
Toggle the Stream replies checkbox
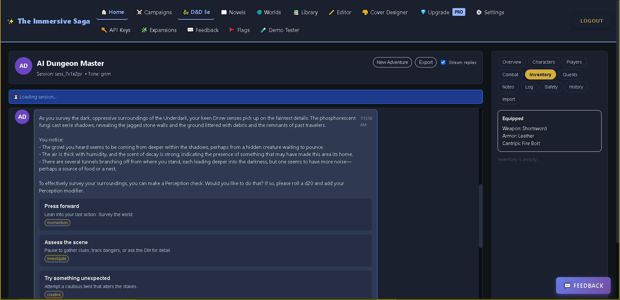tap(443, 62)
